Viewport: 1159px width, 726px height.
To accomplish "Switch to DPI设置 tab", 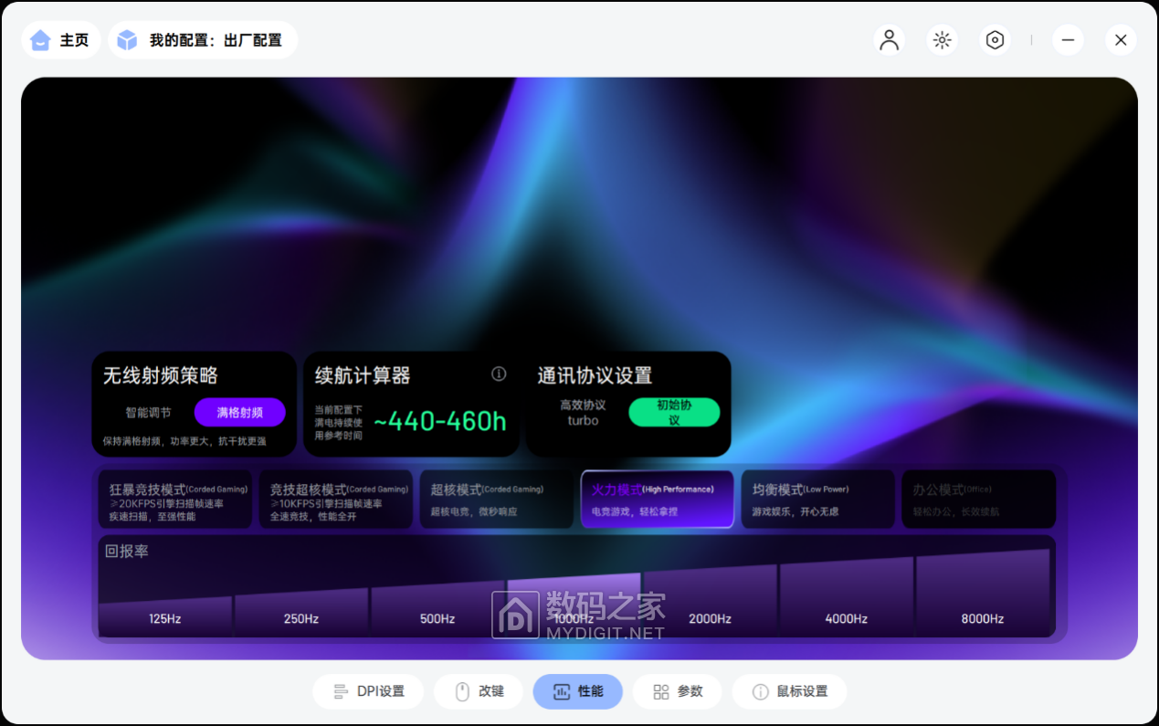I will pyautogui.click(x=368, y=691).
